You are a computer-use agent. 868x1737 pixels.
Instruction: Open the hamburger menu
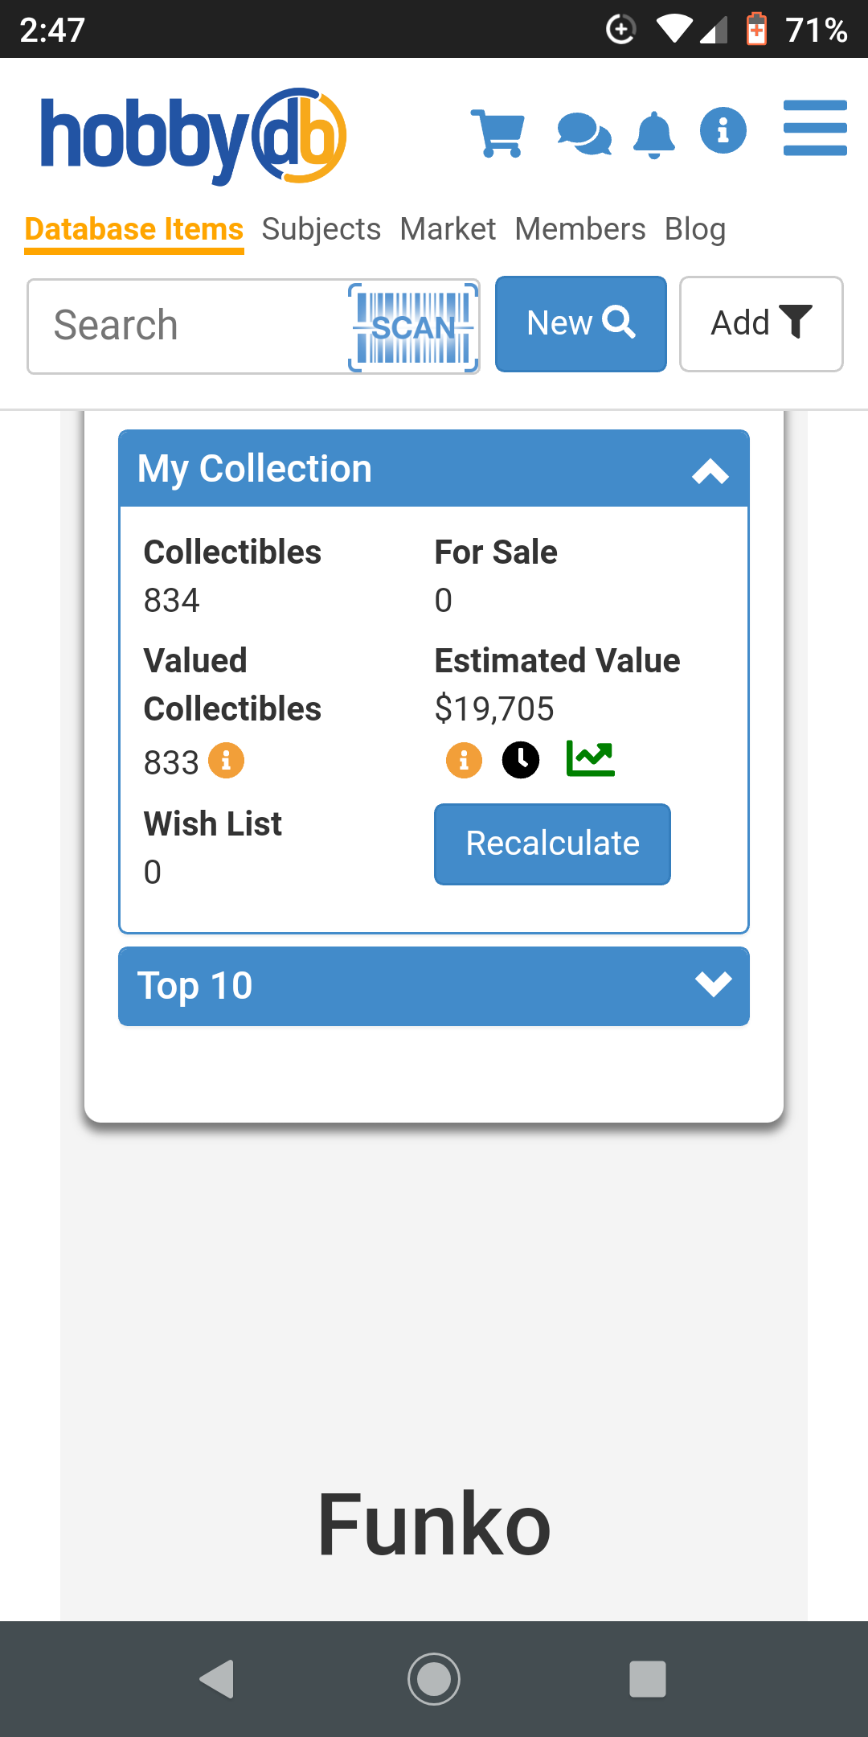(x=815, y=128)
